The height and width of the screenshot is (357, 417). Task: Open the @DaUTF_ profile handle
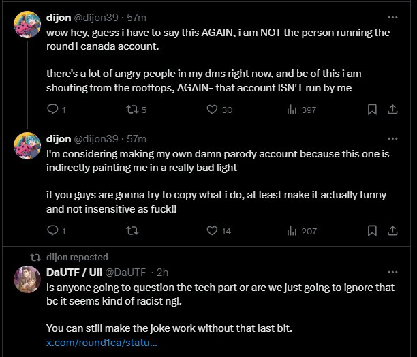pos(127,273)
